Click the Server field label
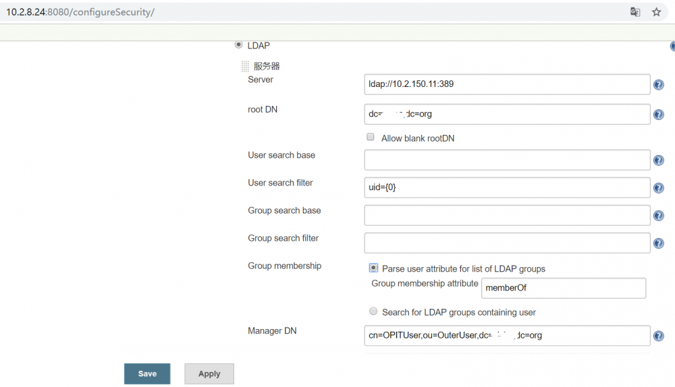The image size is (675, 387). pos(261,80)
